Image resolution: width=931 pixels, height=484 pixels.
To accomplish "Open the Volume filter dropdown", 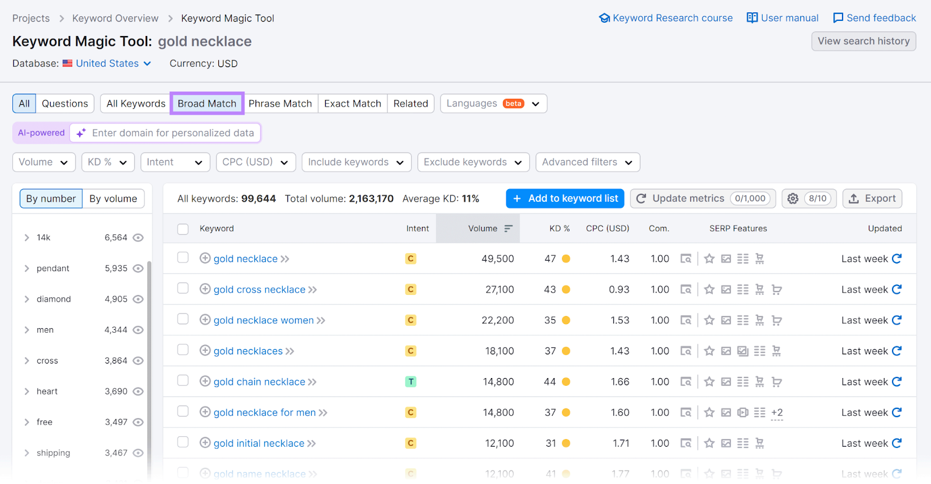I will pyautogui.click(x=44, y=162).
